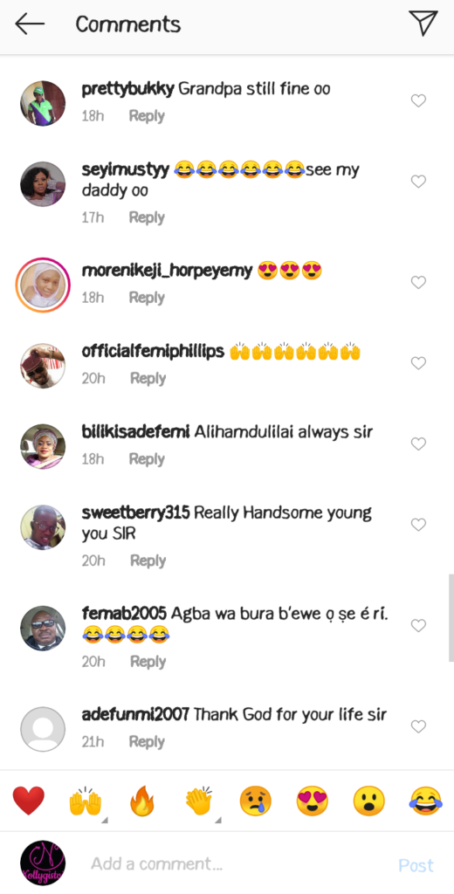This screenshot has height=894, width=454.
Task: Like the seyimustyy comment with heart
Action: pyautogui.click(x=418, y=182)
